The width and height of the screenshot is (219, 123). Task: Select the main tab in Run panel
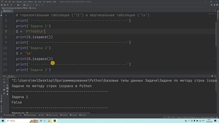(11, 76)
